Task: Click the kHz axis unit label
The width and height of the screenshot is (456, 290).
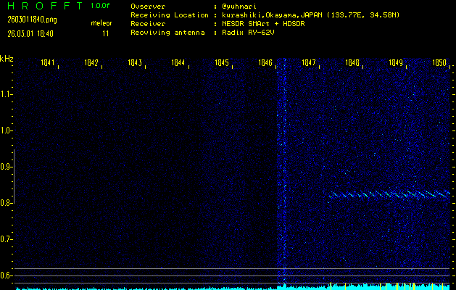Action: pyautogui.click(x=7, y=59)
